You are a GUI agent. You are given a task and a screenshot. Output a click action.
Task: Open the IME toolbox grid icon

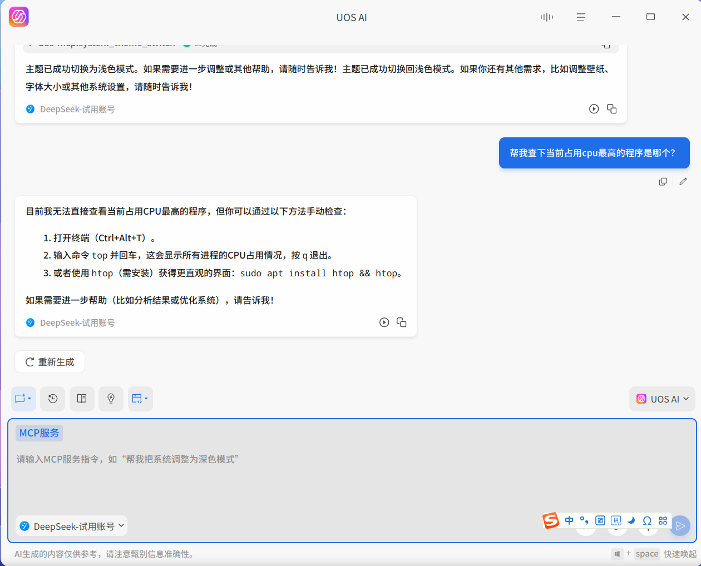pos(663,520)
